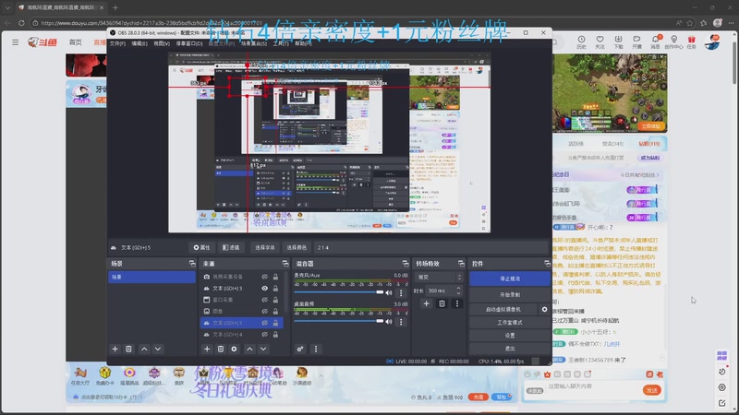Viewport: 739px width, 415px height.
Task: Open 麦克风/Aux channel three-dot options
Action: point(401,292)
